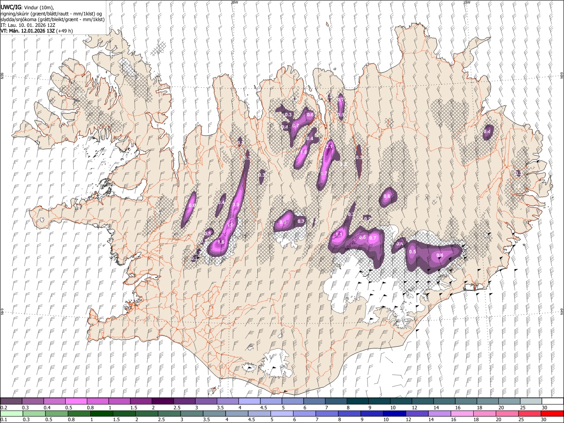
Task: Pick the white 25–30 swatch in snow scale
Action: tap(553, 401)
